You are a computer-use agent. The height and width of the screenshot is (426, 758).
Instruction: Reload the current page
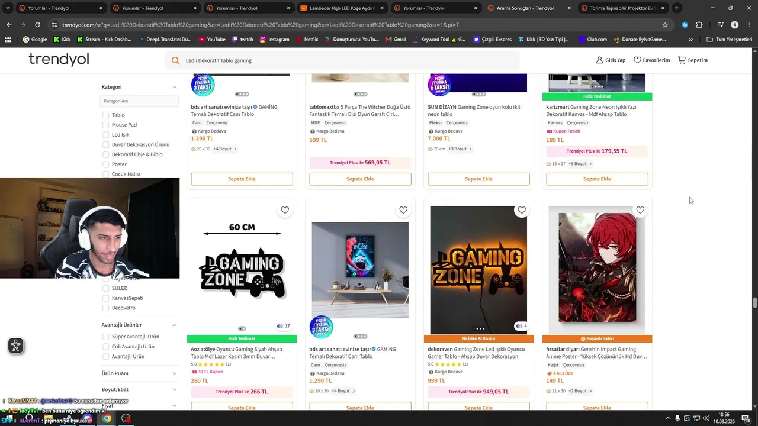coord(37,25)
